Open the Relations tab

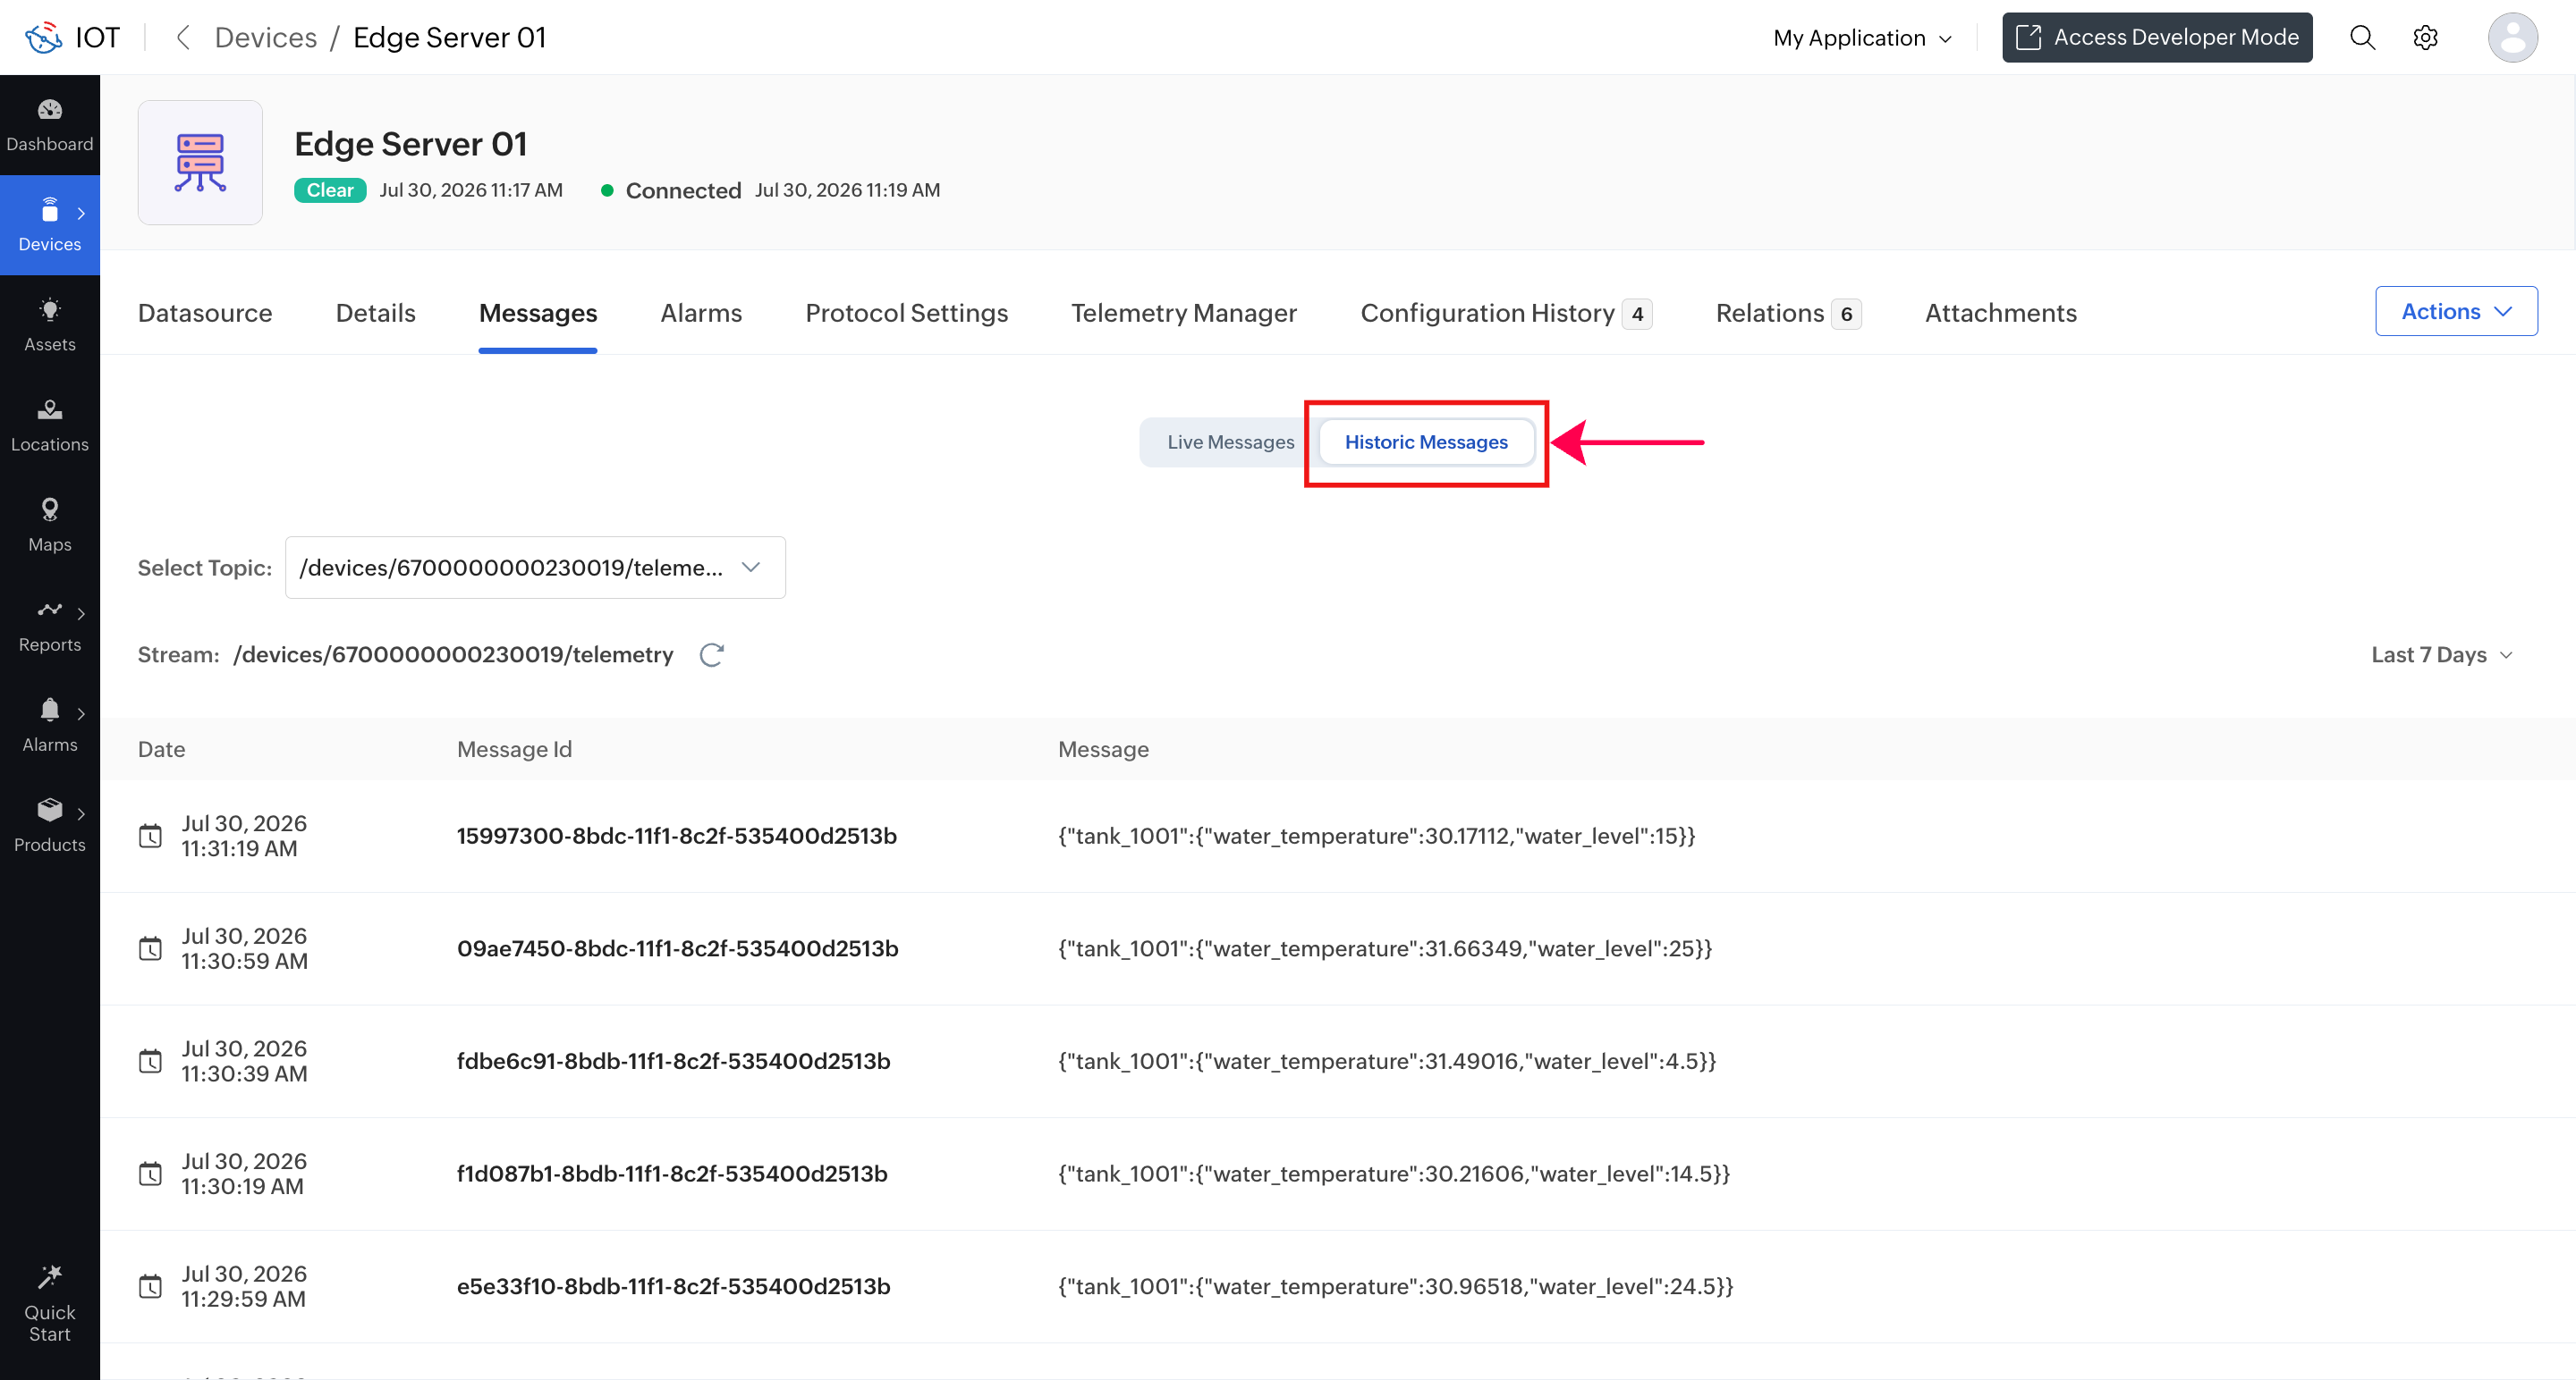1788,313
